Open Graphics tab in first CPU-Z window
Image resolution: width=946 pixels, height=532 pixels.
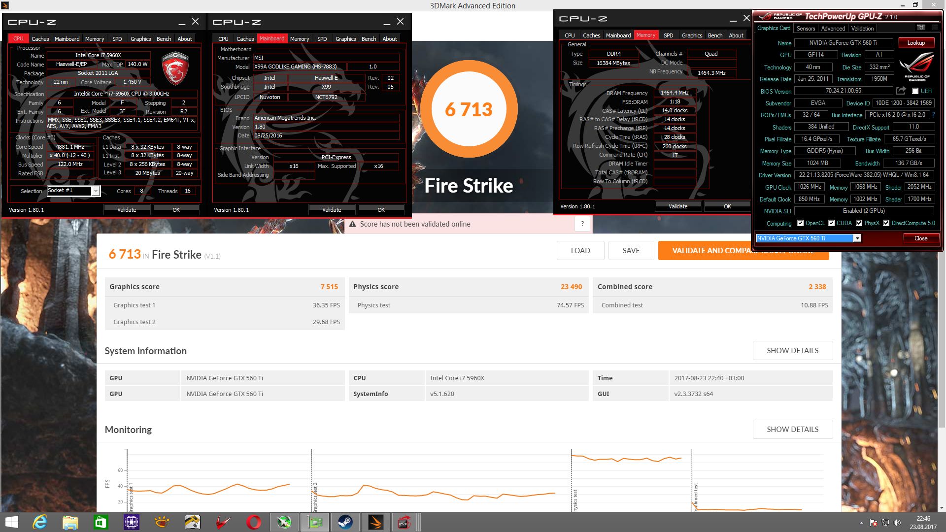click(x=140, y=39)
